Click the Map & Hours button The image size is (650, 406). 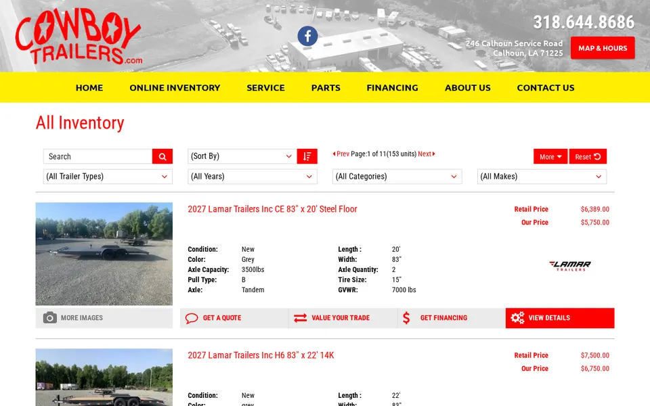coord(603,48)
